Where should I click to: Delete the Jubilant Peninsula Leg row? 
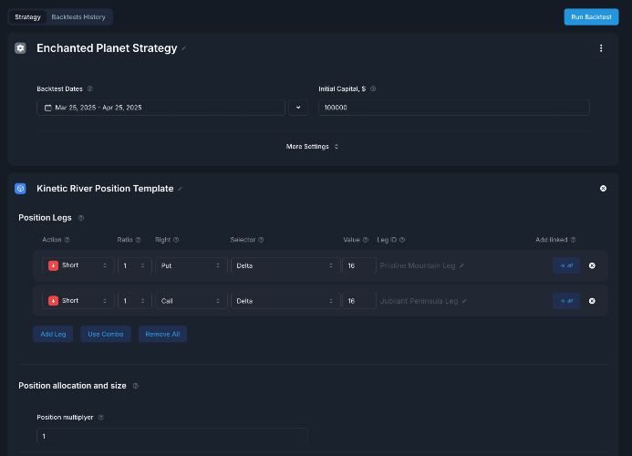[x=592, y=301]
